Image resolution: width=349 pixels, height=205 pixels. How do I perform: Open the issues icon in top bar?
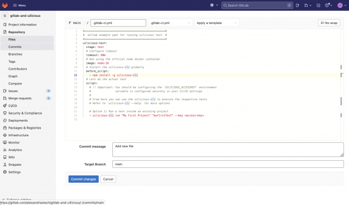point(298,5)
